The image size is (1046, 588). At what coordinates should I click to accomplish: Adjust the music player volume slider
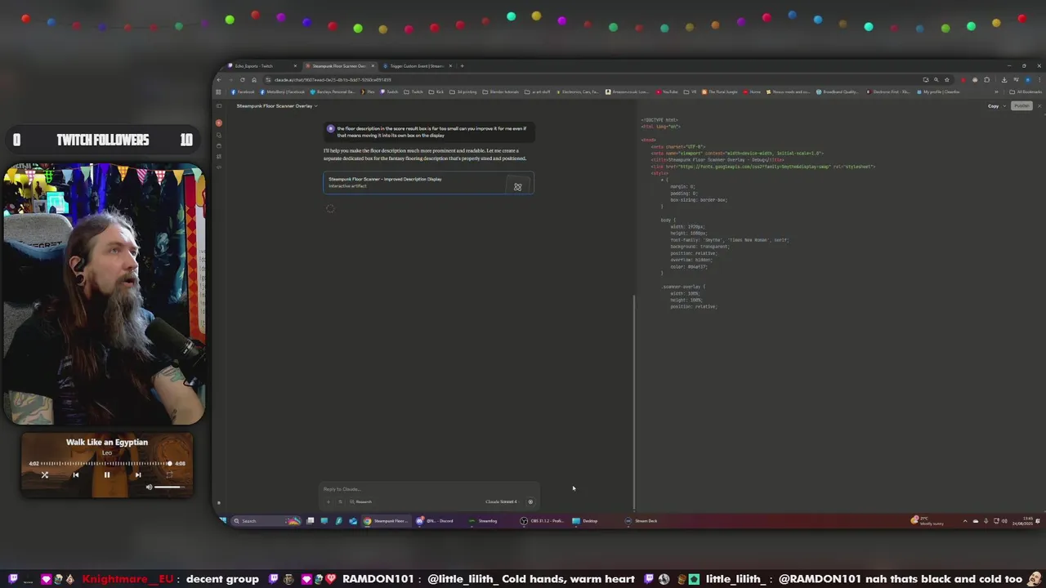pyautogui.click(x=168, y=488)
